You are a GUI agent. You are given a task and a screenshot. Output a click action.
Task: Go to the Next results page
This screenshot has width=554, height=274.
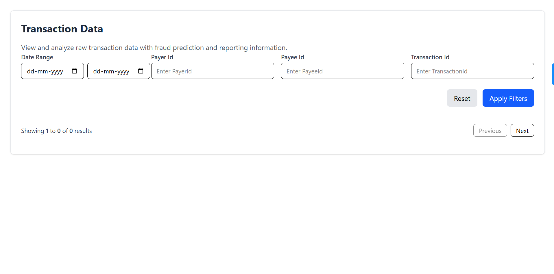[522, 131]
